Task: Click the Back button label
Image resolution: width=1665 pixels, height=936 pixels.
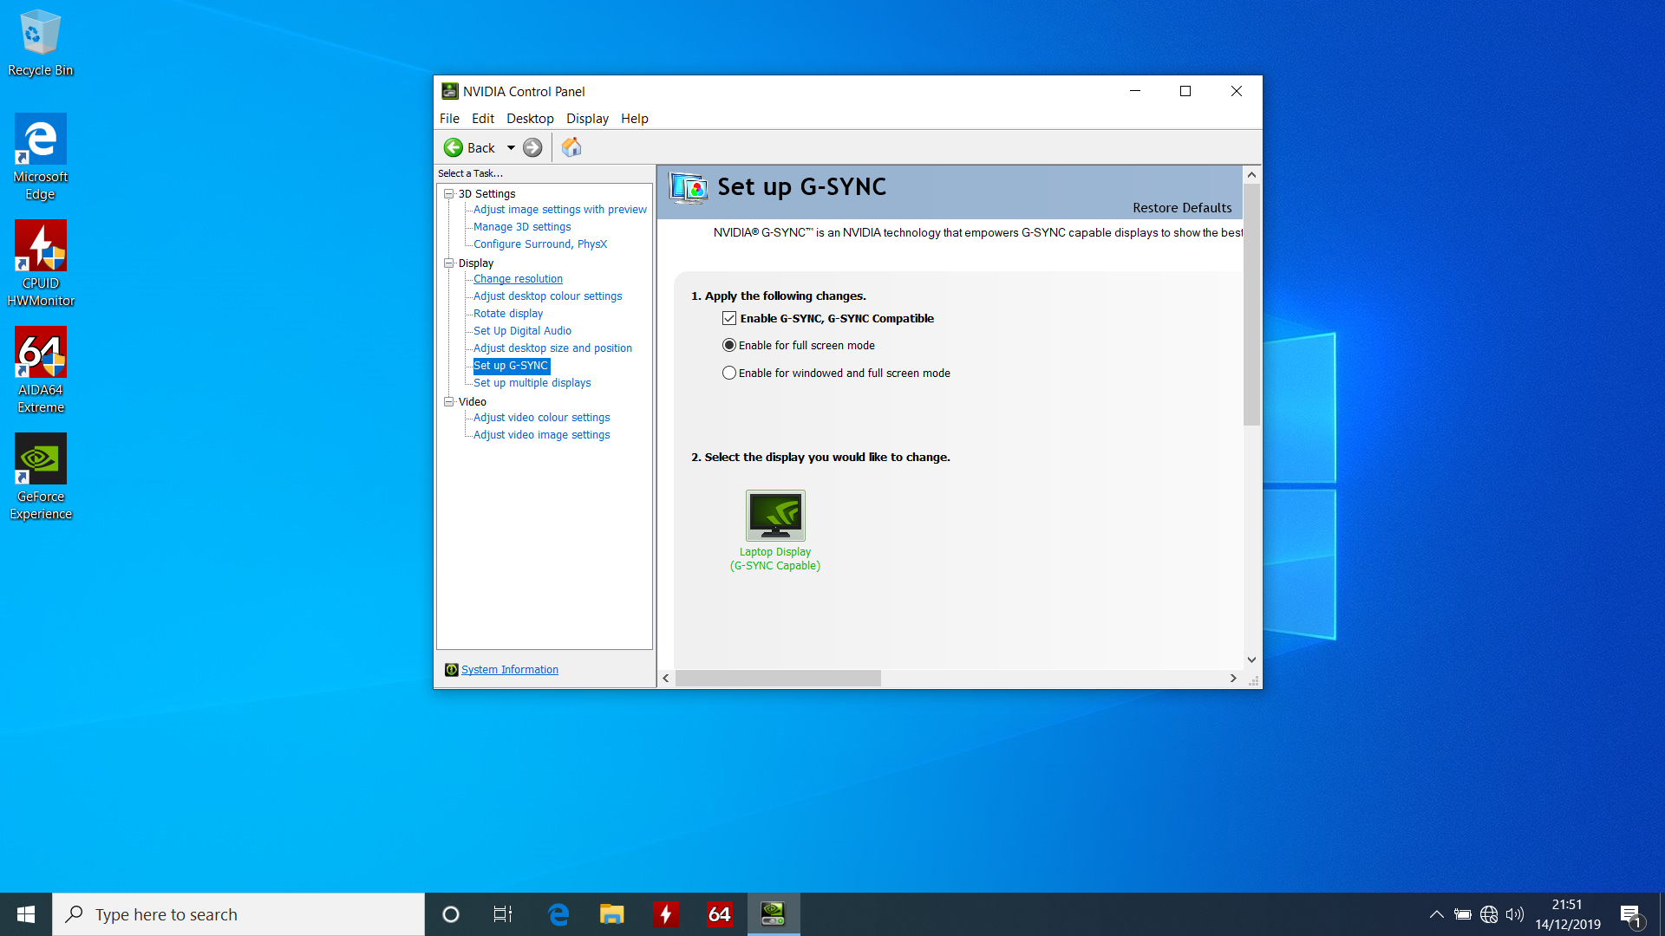Action: 481,148
